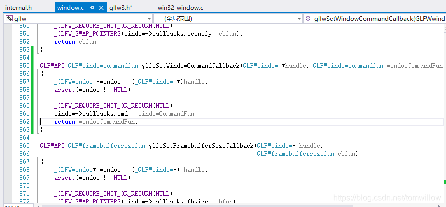Switch to the internal.h tab

(x=18, y=8)
